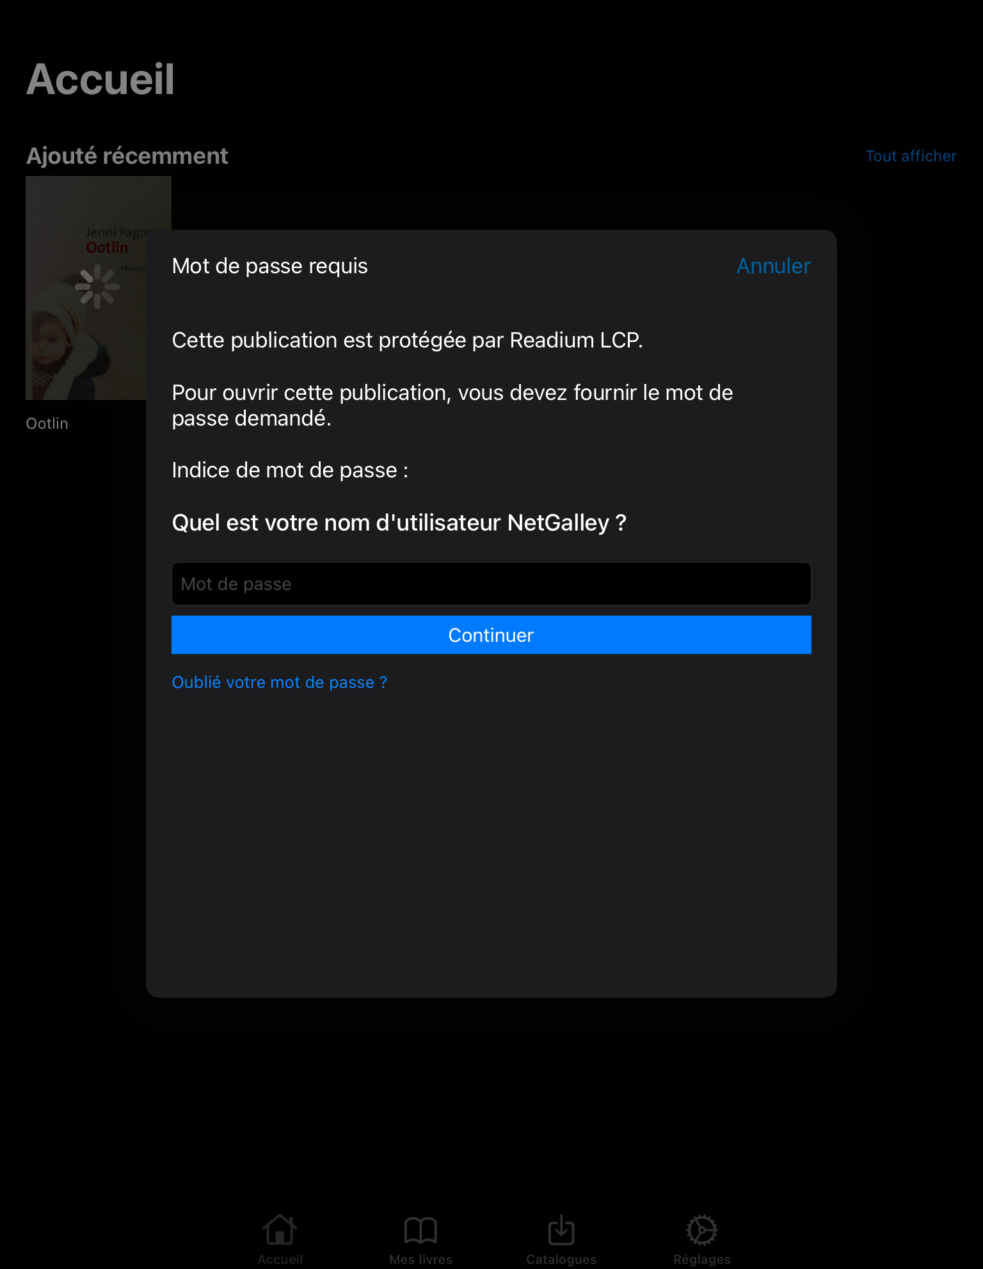The width and height of the screenshot is (983, 1269).
Task: Click the Annuler button
Action: coord(773,266)
